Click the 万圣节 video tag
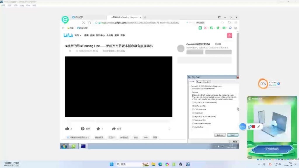 112,138
